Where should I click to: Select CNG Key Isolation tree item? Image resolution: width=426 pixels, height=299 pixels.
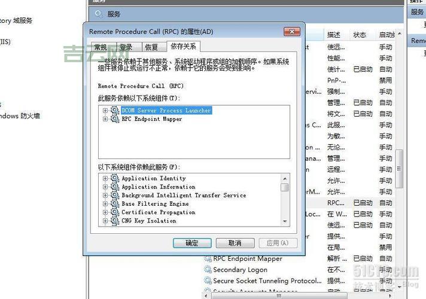pyautogui.click(x=148, y=221)
